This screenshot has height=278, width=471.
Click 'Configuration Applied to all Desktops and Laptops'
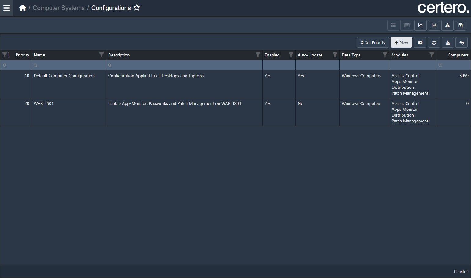click(156, 76)
